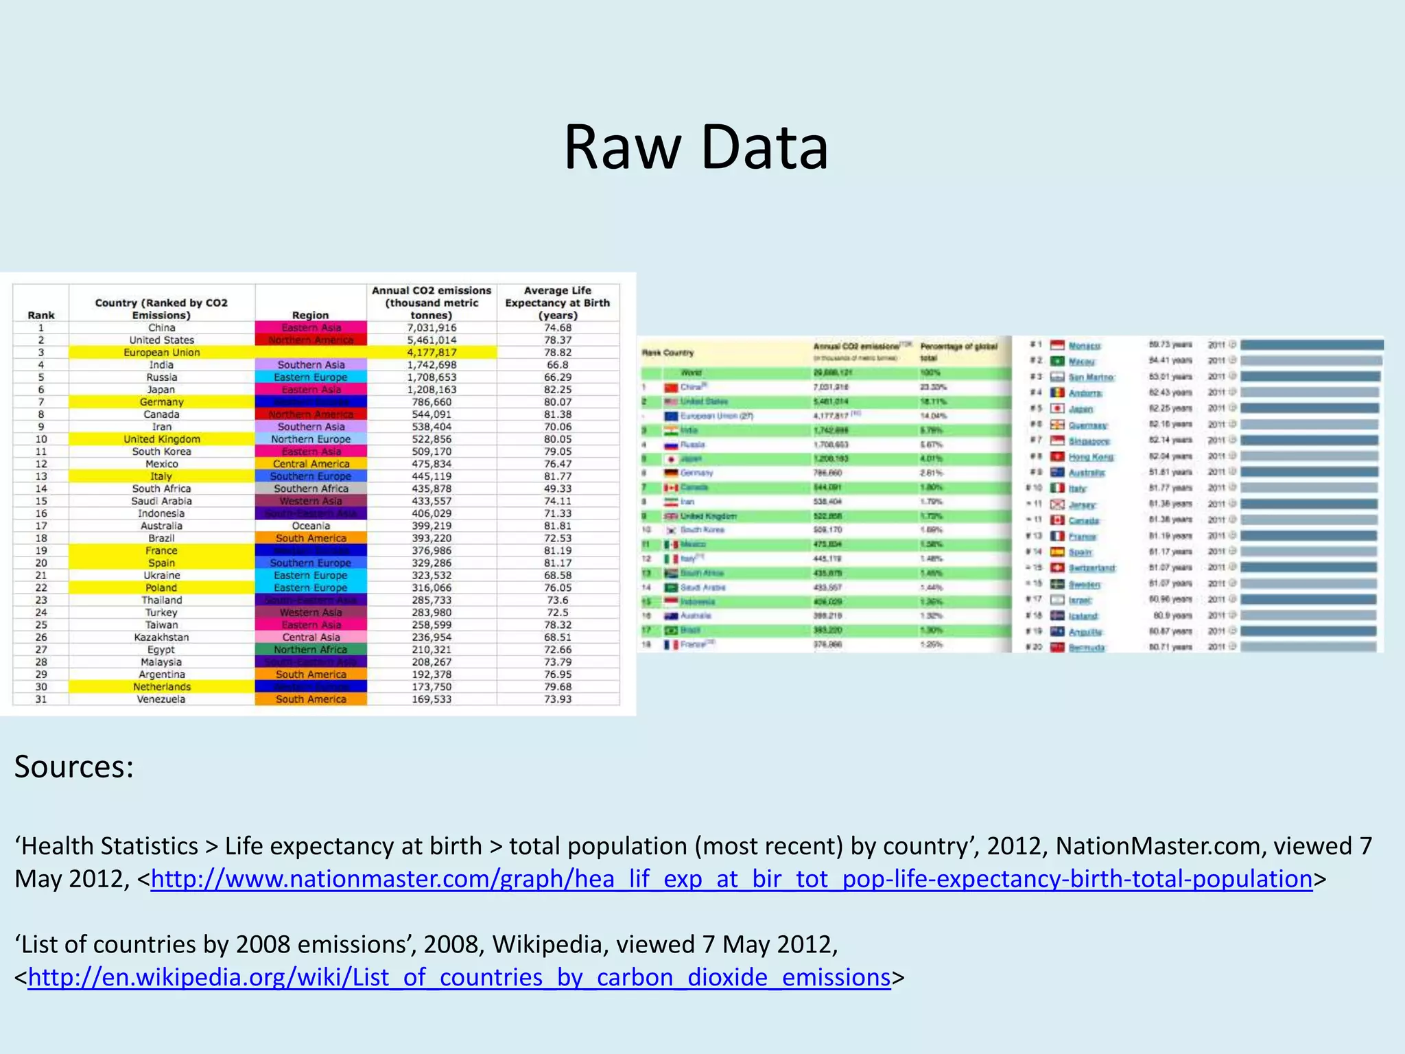Open the nationmaster.com life expectancy link
Viewport: 1405px width, 1054px height.
tap(731, 879)
